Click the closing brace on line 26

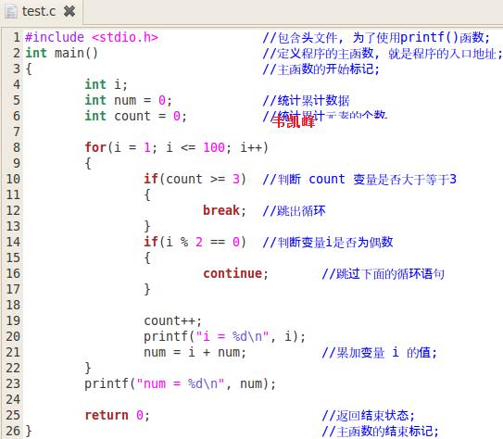(29, 431)
